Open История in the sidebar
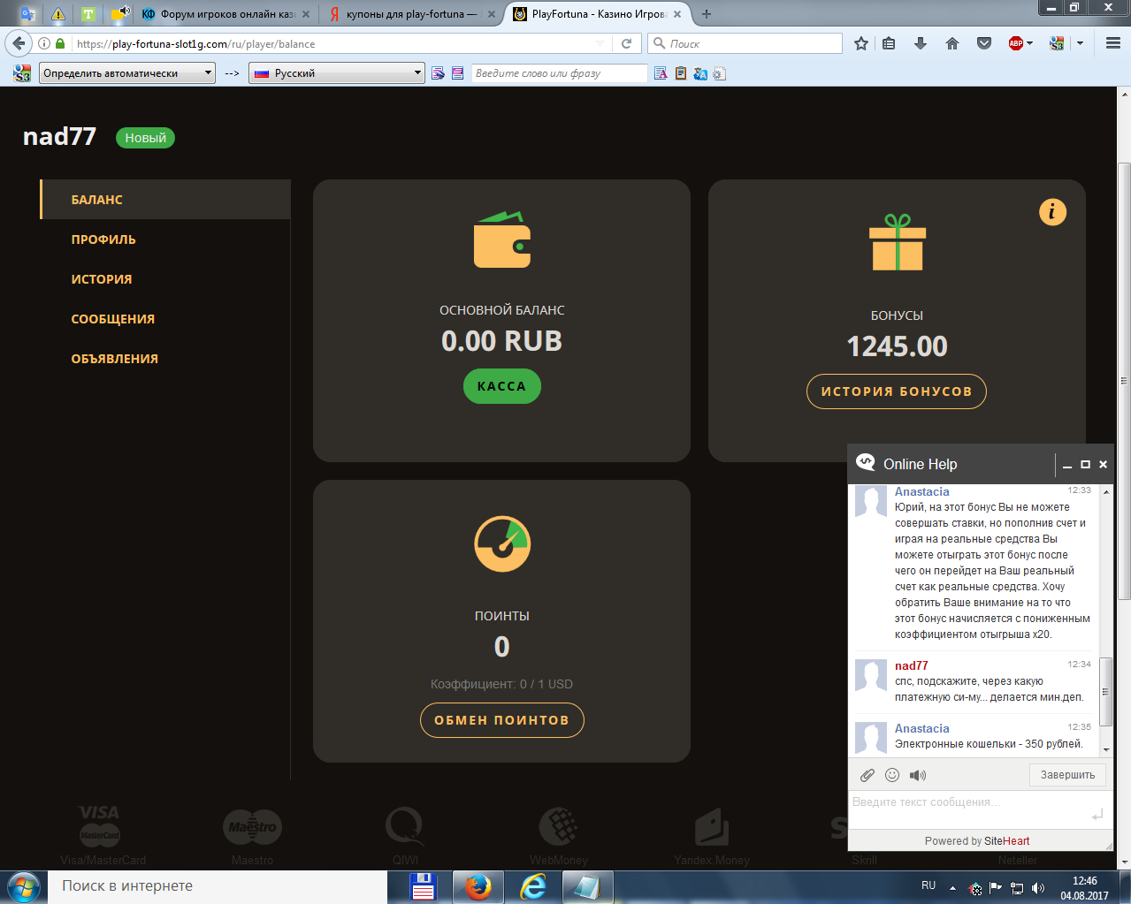Viewport: 1131px width, 904px height. click(102, 279)
